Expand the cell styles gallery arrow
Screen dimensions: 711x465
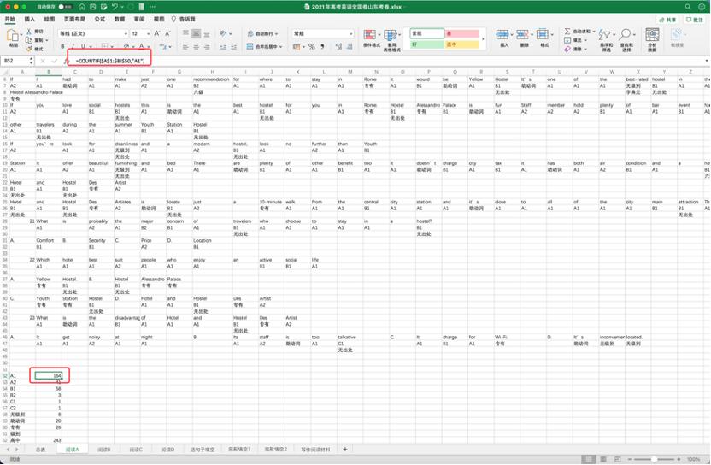pyautogui.click(x=483, y=39)
